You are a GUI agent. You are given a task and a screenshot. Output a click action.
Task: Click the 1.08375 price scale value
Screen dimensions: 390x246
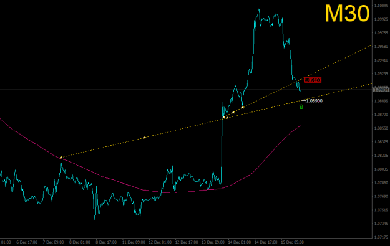click(381, 142)
